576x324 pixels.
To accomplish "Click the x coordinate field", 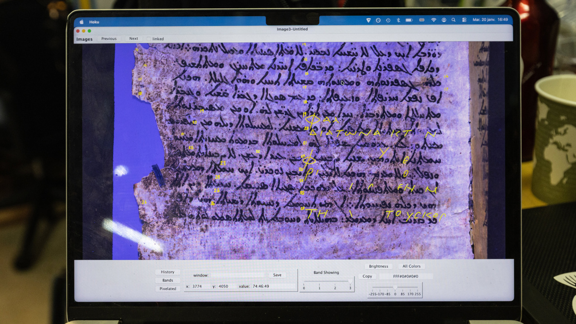I will (201, 286).
